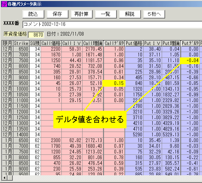
Task: Click Put theoretical cell 1832.27
Action: [x=171, y=95]
